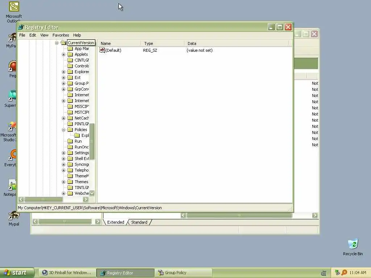Click the Microsoft Outlook desktop icon
Viewport: 371px width, 278px height.
pos(14,7)
